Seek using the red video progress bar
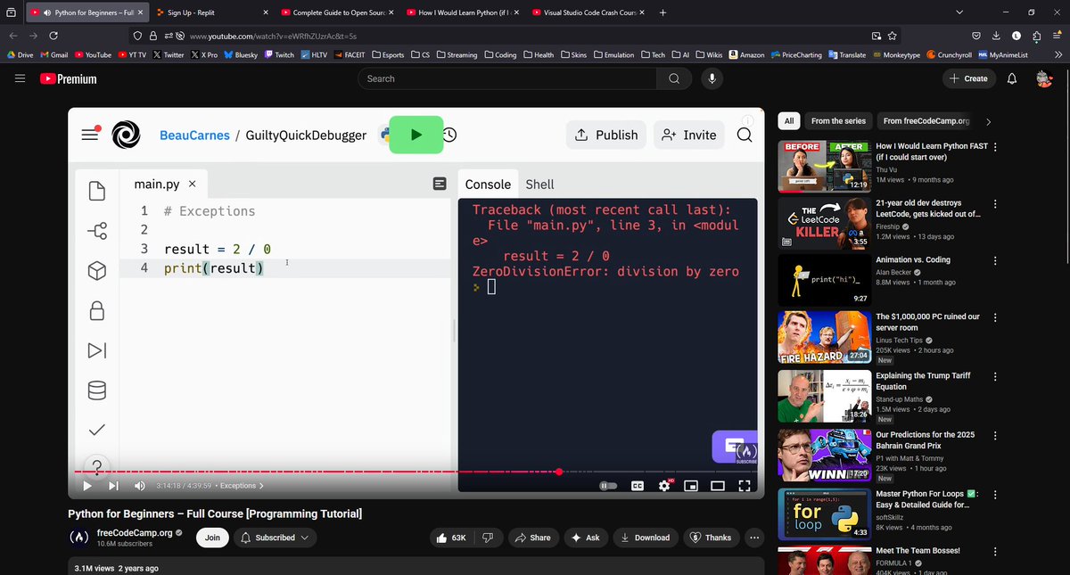The image size is (1070, 575). (x=414, y=472)
